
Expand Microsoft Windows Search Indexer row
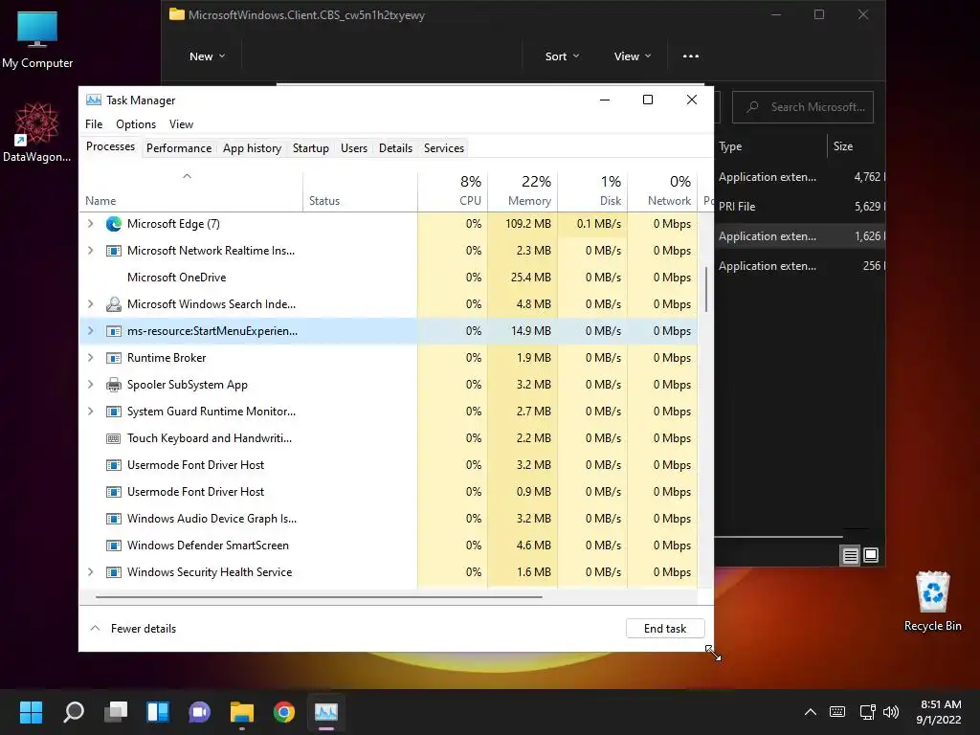(91, 303)
